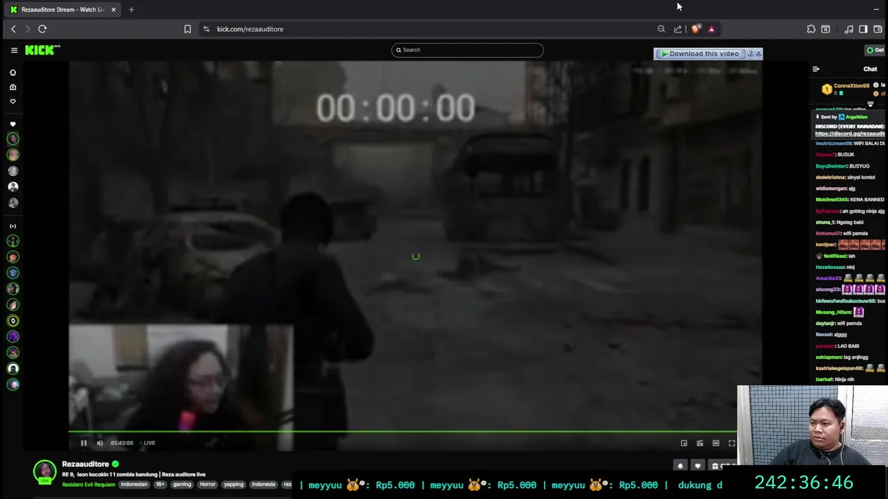Enter fullscreen video mode
Screen dimensions: 888x499
[x=731, y=443]
